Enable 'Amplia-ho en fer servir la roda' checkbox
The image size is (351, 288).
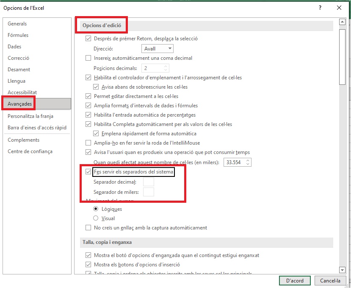[88, 143]
